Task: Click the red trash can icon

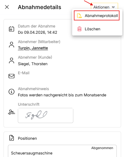Action: pos(79,29)
